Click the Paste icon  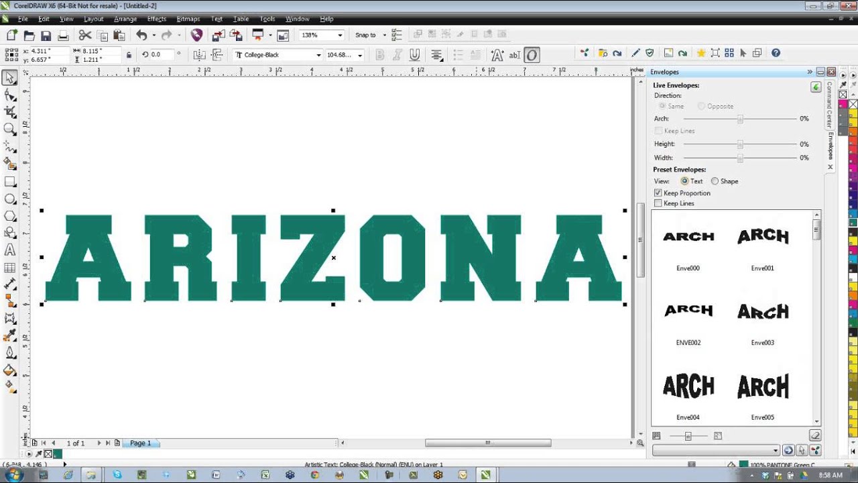119,36
